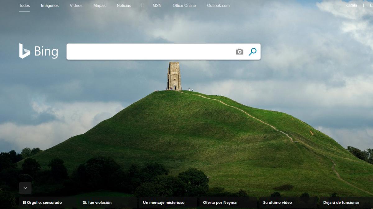
Task: Expand the news carousel chevron button
Action: pos(25,188)
